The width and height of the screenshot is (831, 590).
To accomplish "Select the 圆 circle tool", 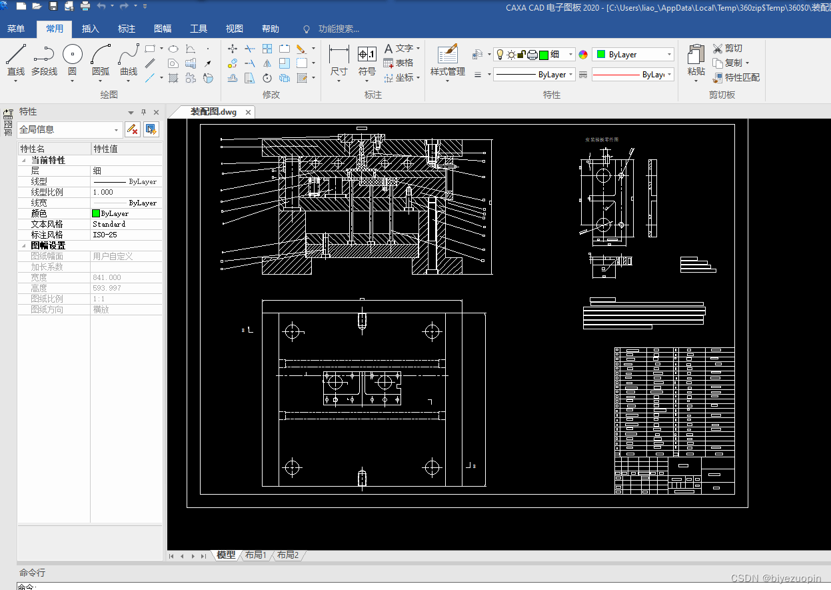I will coord(73,61).
